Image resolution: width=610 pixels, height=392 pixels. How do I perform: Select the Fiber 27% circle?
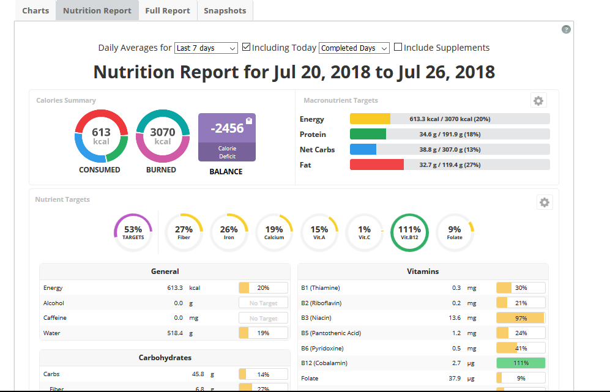click(184, 232)
